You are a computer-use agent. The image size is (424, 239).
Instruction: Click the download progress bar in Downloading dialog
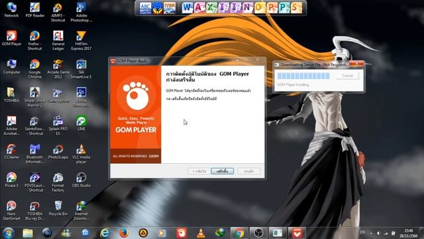[x=303, y=76]
